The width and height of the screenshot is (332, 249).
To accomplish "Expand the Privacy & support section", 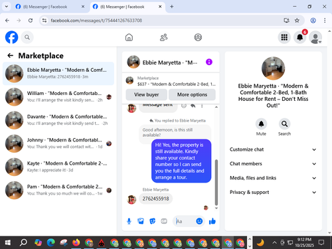I will 273,192.
